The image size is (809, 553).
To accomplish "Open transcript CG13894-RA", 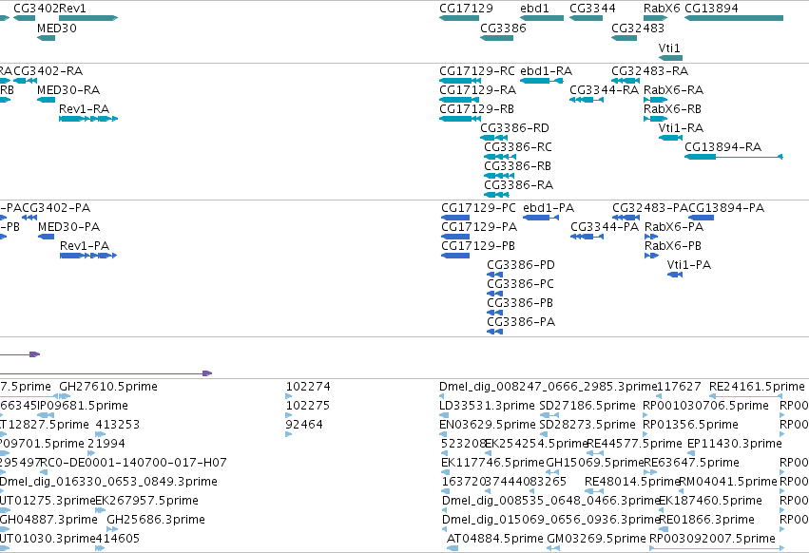I will pyautogui.click(x=722, y=147).
